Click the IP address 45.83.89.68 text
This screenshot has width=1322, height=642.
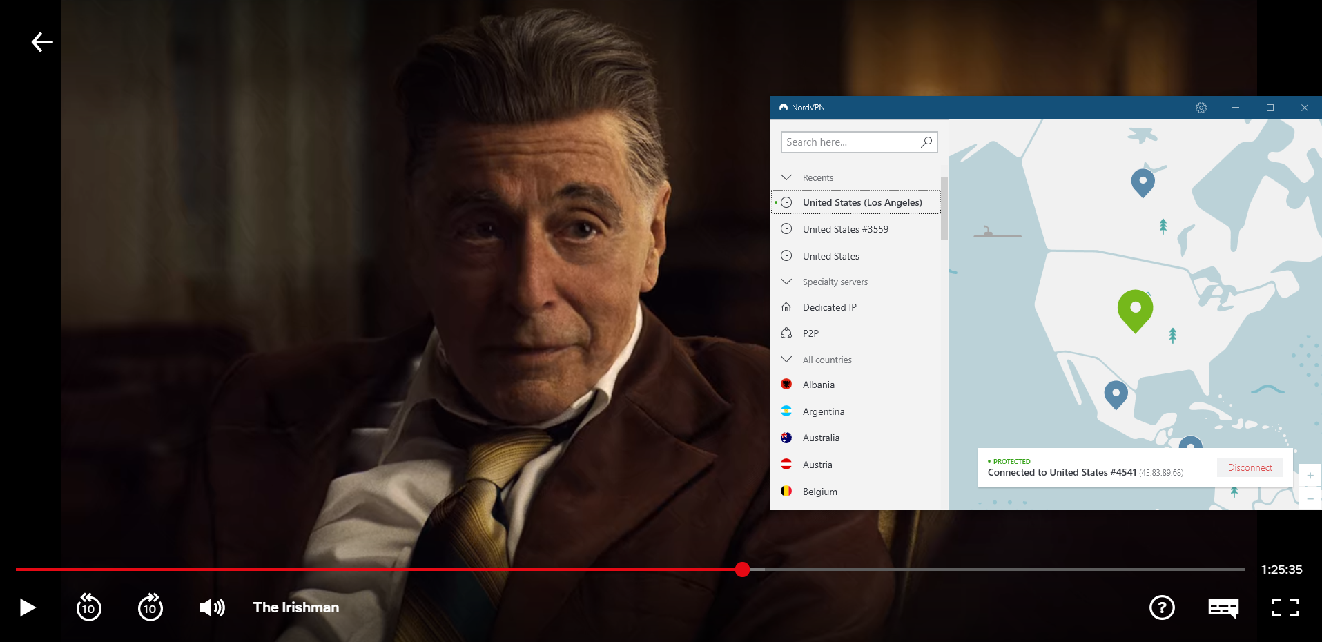tap(1161, 473)
